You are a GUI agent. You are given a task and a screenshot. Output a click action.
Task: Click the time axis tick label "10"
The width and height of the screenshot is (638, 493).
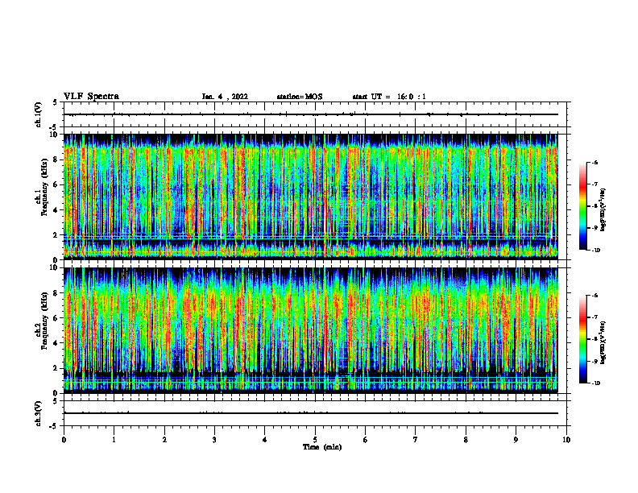[566, 440]
